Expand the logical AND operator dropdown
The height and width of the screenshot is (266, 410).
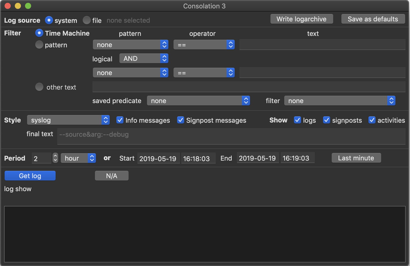point(144,59)
